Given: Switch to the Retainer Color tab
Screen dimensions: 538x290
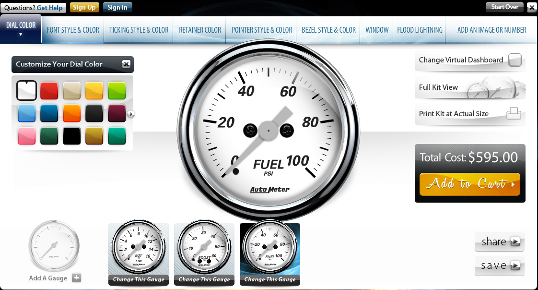Looking at the screenshot, I should point(200,30).
